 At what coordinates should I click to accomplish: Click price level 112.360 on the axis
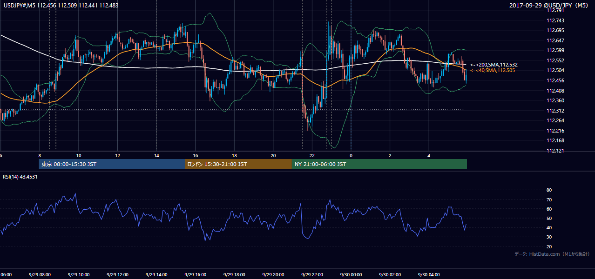pos(555,100)
